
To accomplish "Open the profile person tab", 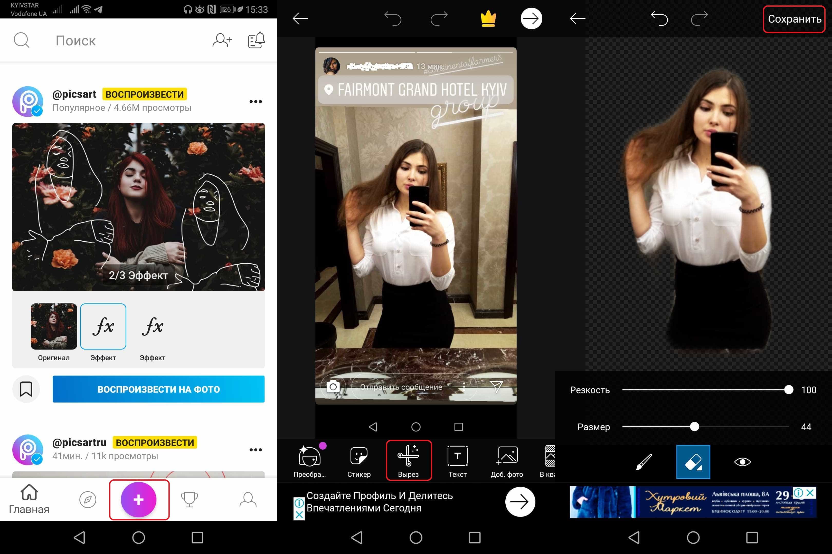I will (248, 500).
